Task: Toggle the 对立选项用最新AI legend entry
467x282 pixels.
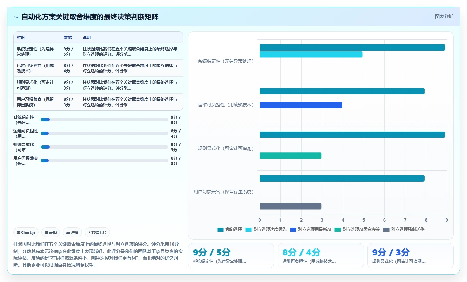Action: coord(310,229)
